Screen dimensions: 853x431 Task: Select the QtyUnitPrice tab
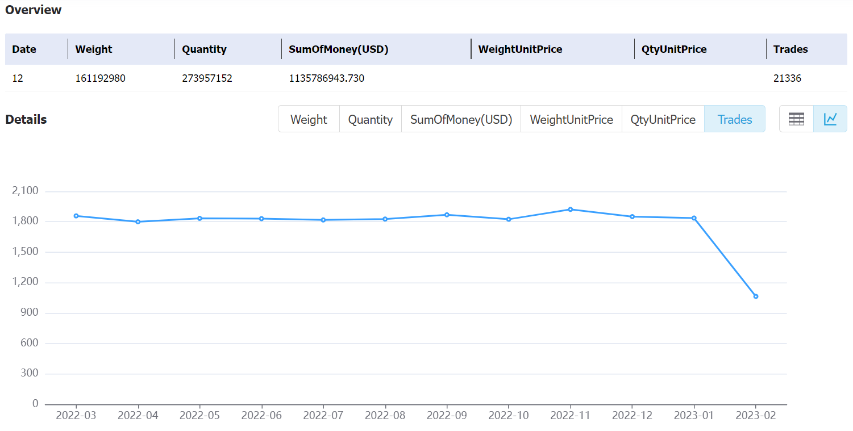tap(663, 119)
